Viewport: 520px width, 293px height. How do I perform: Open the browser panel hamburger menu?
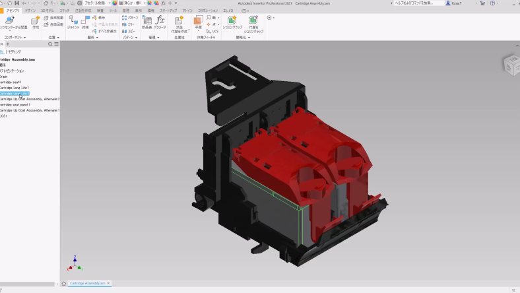click(x=56, y=44)
